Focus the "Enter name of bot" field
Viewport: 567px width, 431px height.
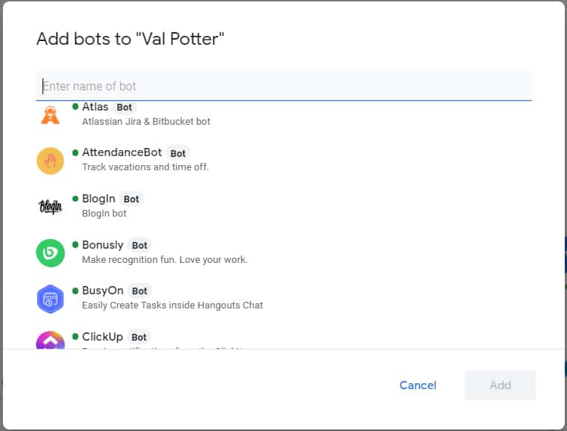(283, 86)
